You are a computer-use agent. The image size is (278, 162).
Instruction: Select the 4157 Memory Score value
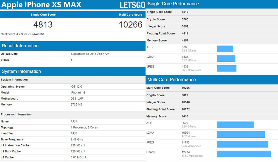185,40
